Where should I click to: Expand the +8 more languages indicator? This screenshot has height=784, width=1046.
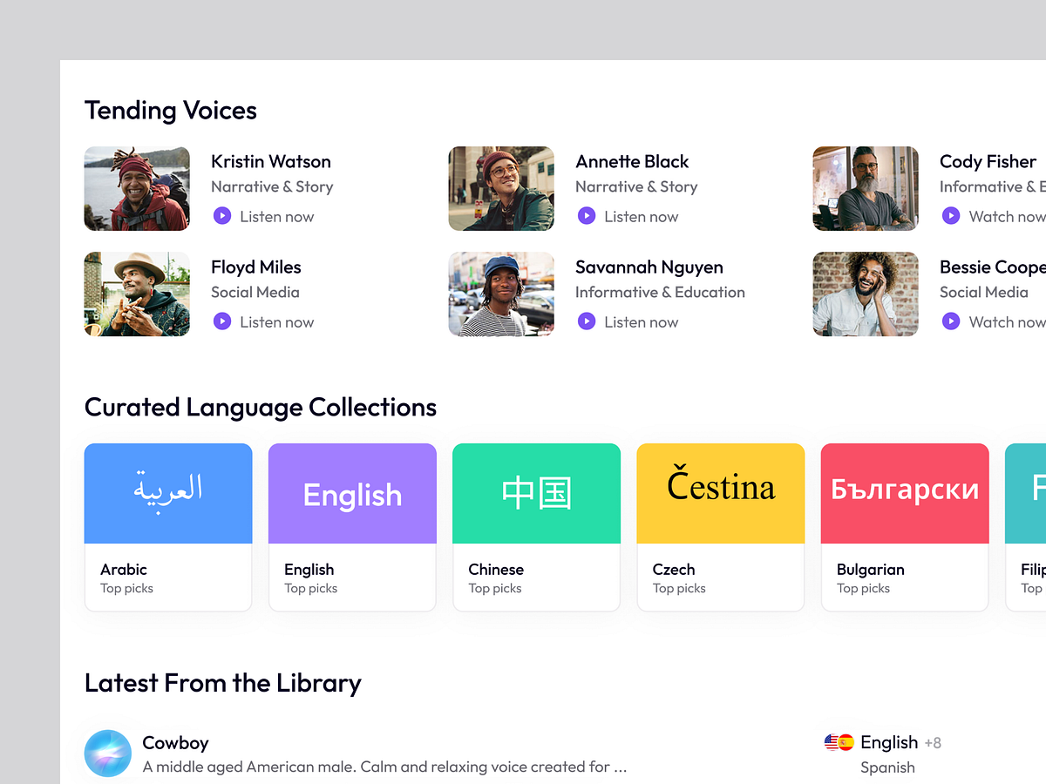point(933,743)
